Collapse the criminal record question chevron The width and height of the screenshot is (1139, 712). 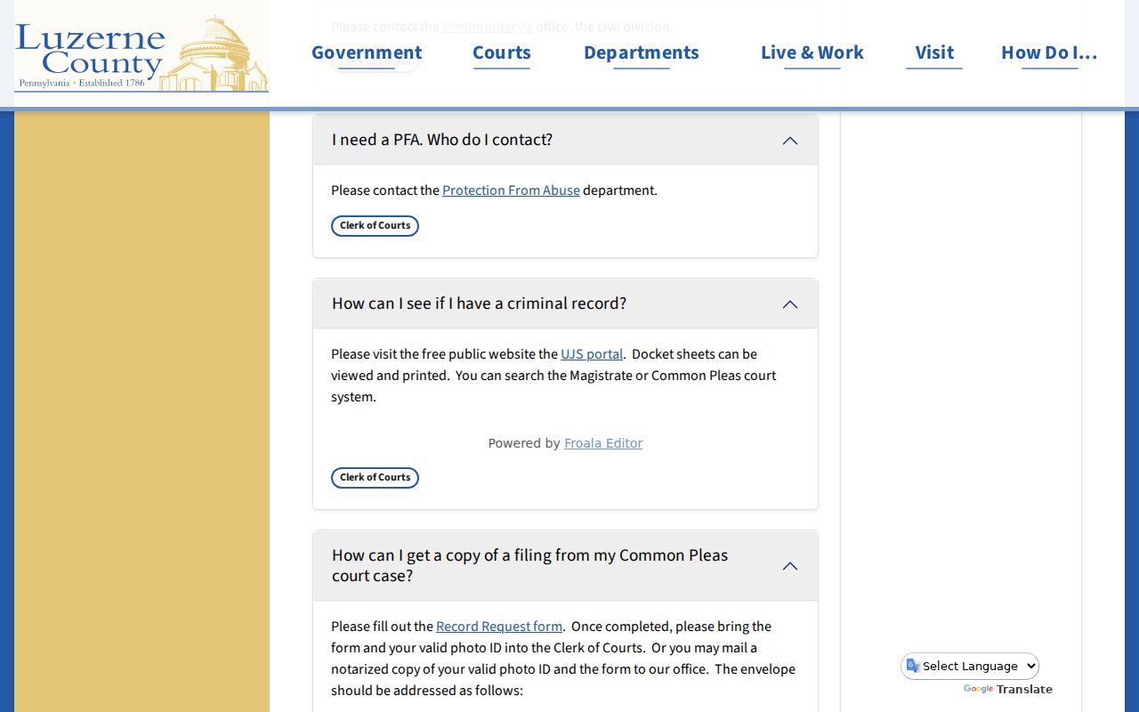[790, 304]
